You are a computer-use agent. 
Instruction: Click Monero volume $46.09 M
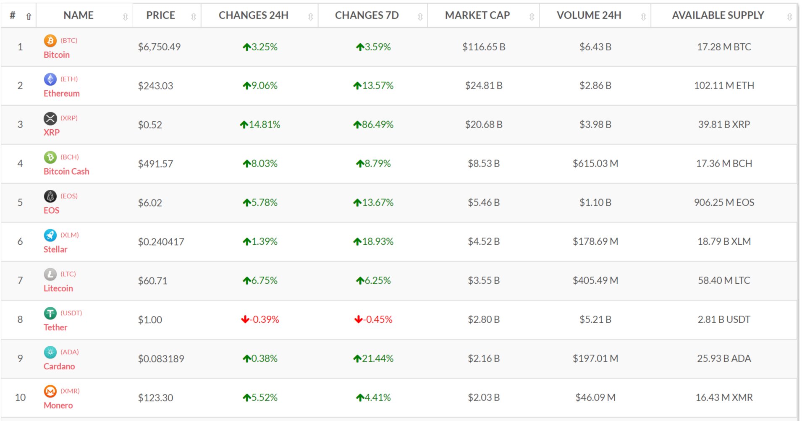click(x=595, y=398)
